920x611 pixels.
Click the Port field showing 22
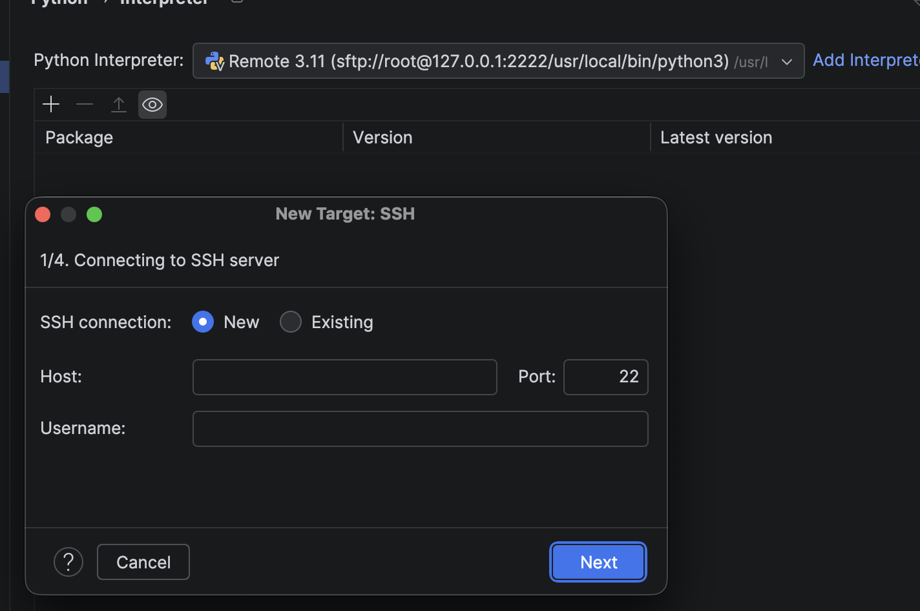click(x=605, y=377)
